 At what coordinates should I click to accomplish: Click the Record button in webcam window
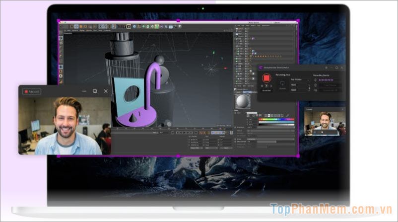[x=32, y=91]
